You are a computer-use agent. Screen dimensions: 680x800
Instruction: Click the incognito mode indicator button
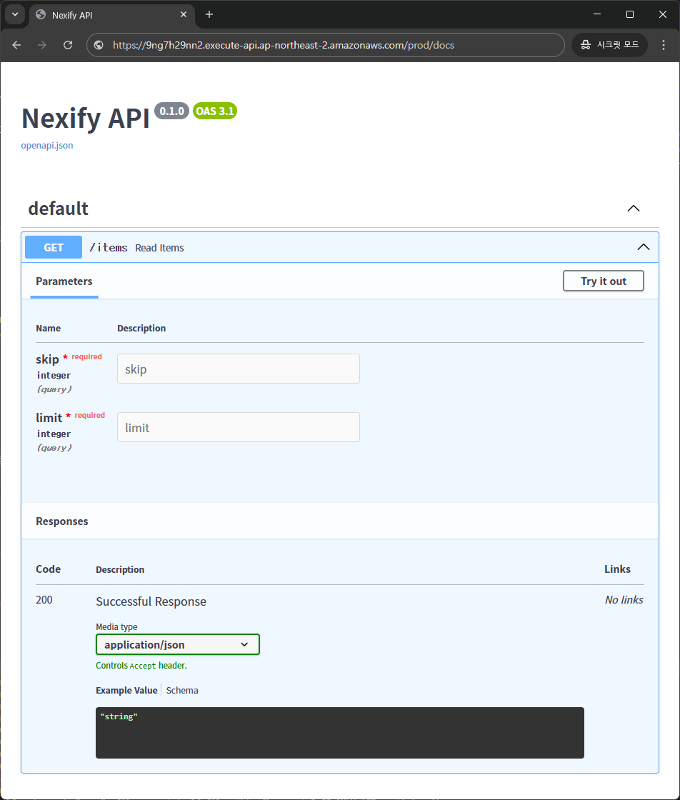pyautogui.click(x=609, y=45)
